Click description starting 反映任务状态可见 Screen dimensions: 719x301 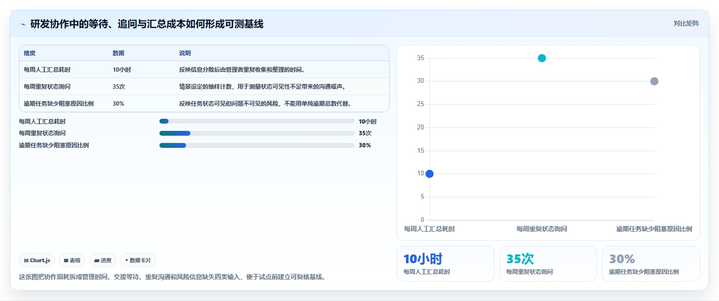[x=265, y=104]
